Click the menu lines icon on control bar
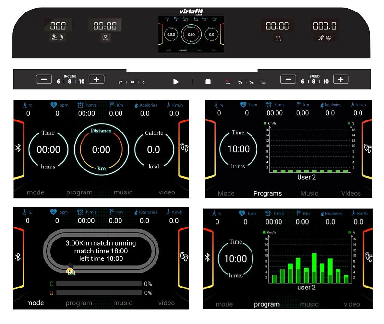The width and height of the screenshot is (384, 324). 264,82
